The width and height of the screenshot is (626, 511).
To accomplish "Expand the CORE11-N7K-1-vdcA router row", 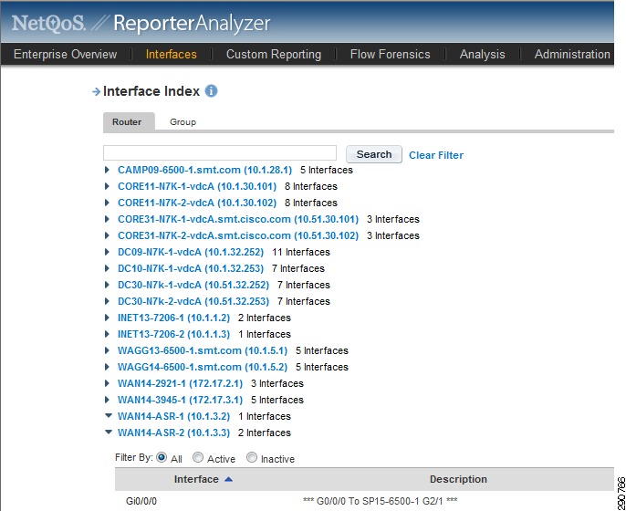I will (x=107, y=186).
